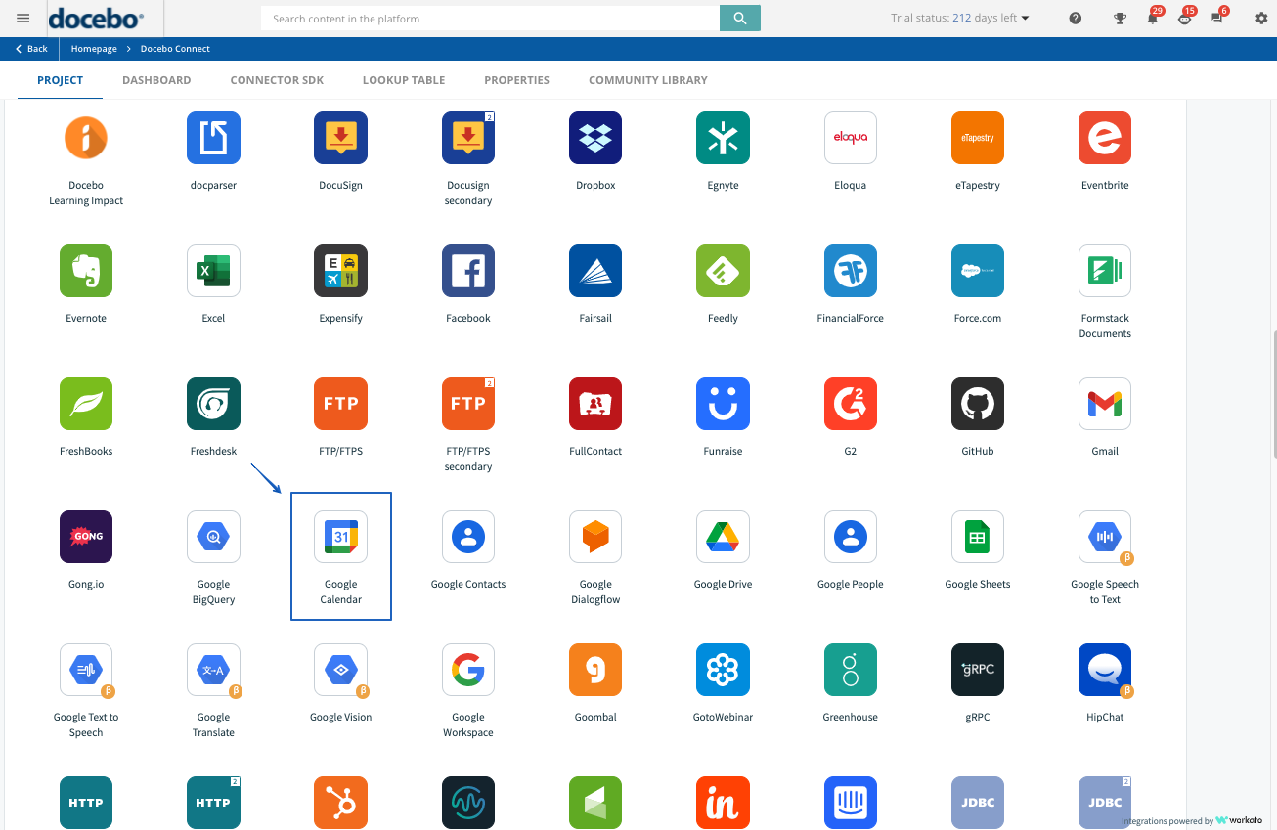Click the search magnifier button

click(x=740, y=18)
